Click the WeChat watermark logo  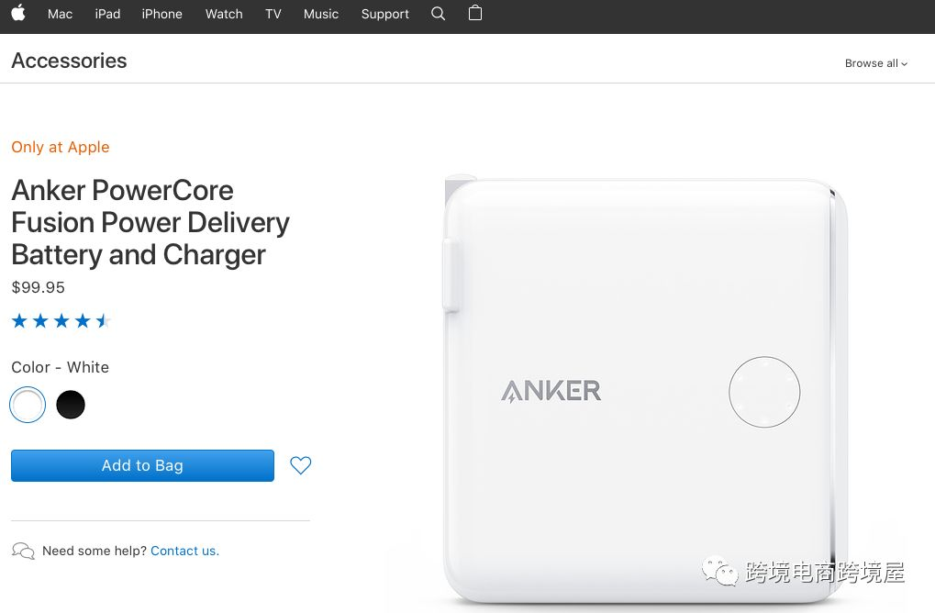(x=719, y=572)
